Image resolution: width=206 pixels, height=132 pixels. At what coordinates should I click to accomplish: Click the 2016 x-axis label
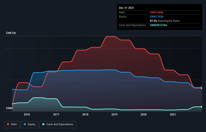pos(27,114)
